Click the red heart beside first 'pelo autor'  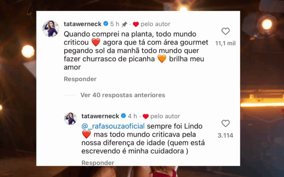click(x=136, y=24)
